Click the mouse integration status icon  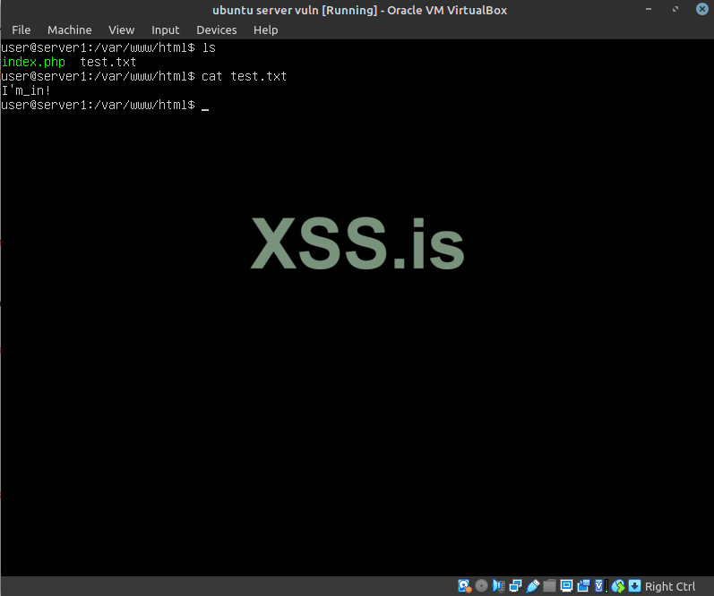click(x=618, y=586)
